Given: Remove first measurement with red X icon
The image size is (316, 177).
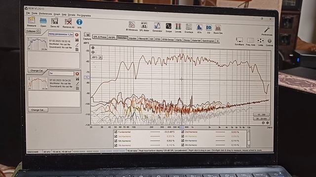Looking at the screenshot, I should [x=77, y=35].
